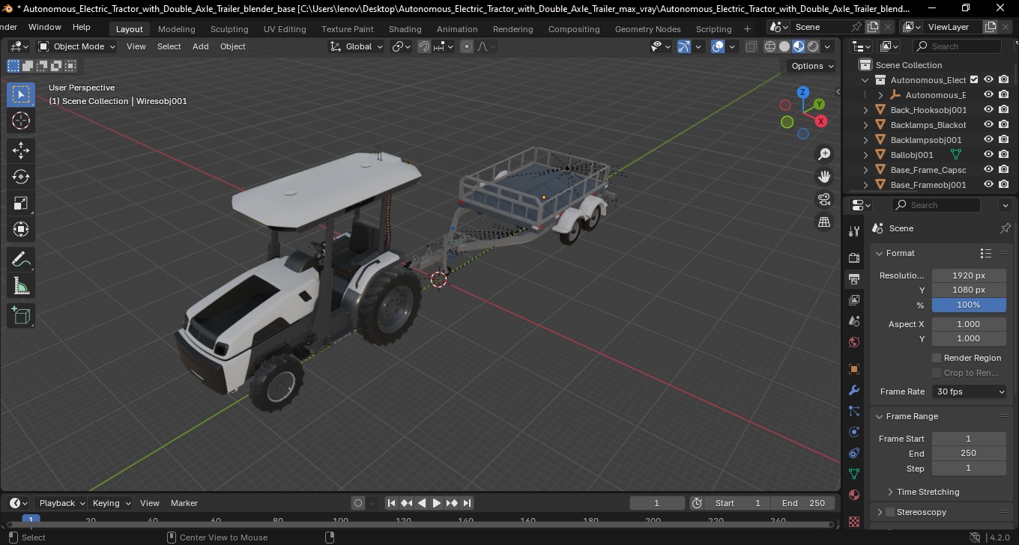Screen dimensions: 1019x545
Task: Click the outliner search field
Action: pos(959,46)
